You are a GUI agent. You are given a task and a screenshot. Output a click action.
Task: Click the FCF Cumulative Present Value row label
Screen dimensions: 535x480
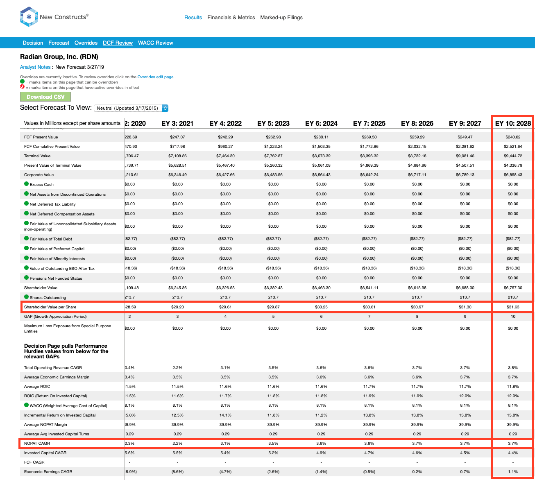pos(52,147)
